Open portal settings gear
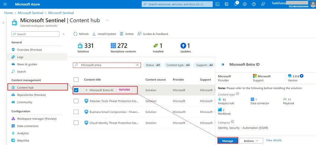Viewport: 316px width, 145px height. tap(245, 4)
